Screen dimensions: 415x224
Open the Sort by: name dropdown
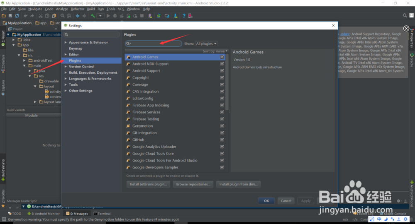(x=215, y=51)
